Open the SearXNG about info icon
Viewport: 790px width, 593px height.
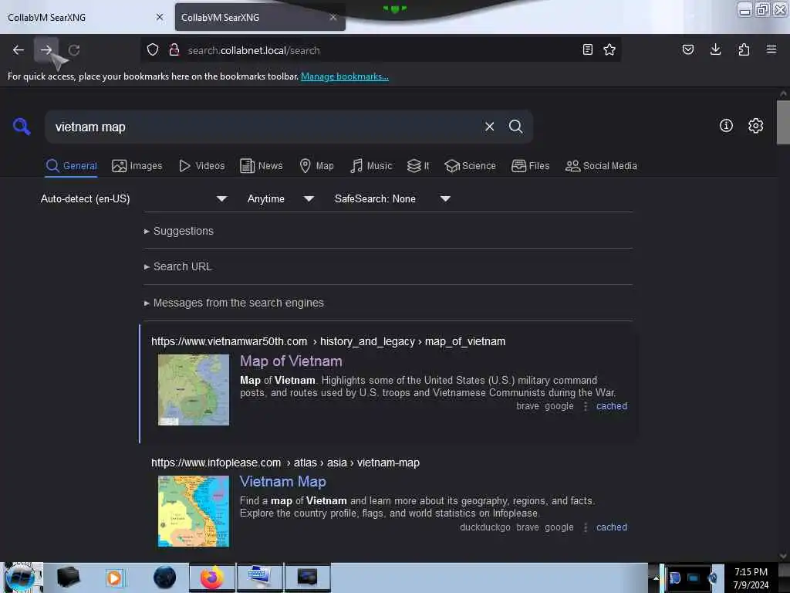coord(726,126)
